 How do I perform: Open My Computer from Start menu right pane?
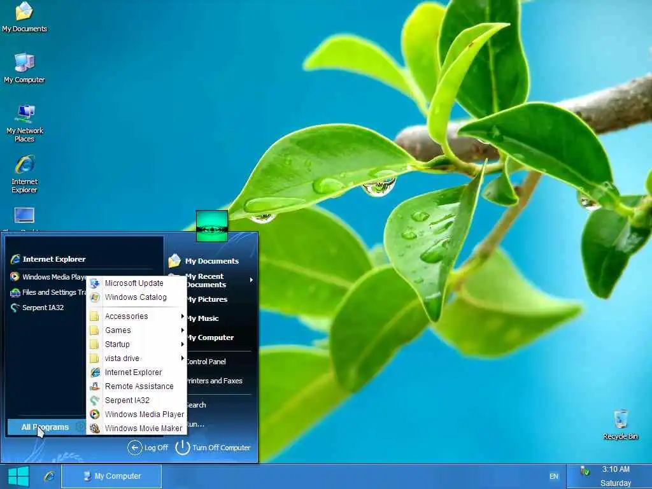point(210,337)
